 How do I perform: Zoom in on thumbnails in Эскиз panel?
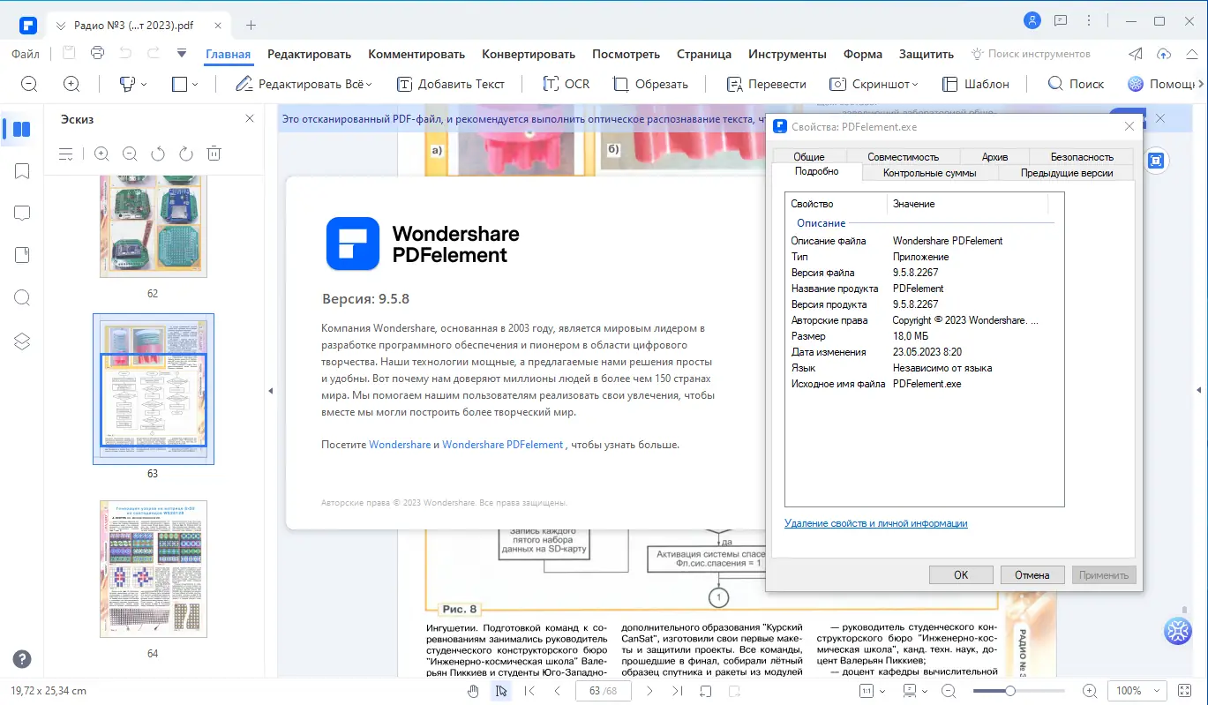[101, 153]
